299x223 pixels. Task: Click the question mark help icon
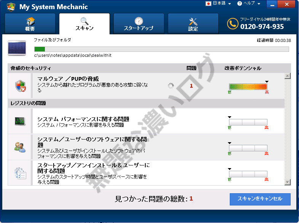(x=240, y=3)
